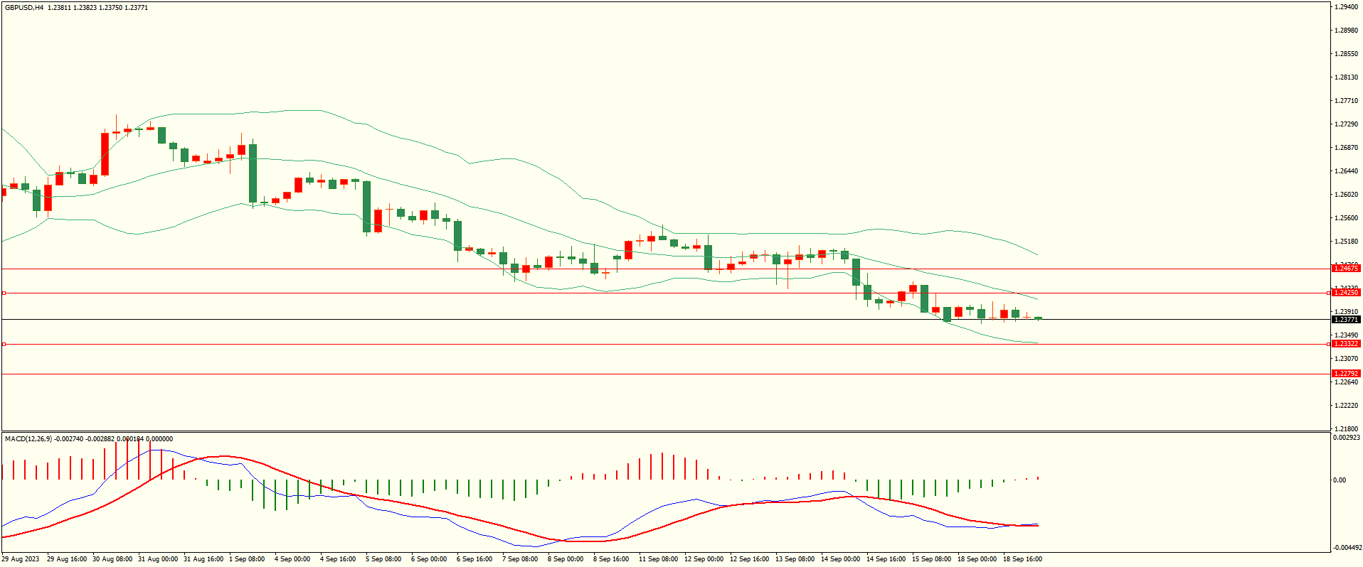Click the MACD scale value -0.004492
1363x567 pixels.
coord(1346,548)
